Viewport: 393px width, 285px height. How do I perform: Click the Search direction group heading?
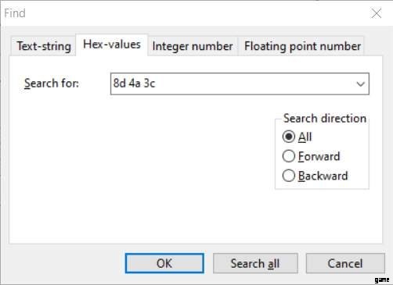(325, 119)
